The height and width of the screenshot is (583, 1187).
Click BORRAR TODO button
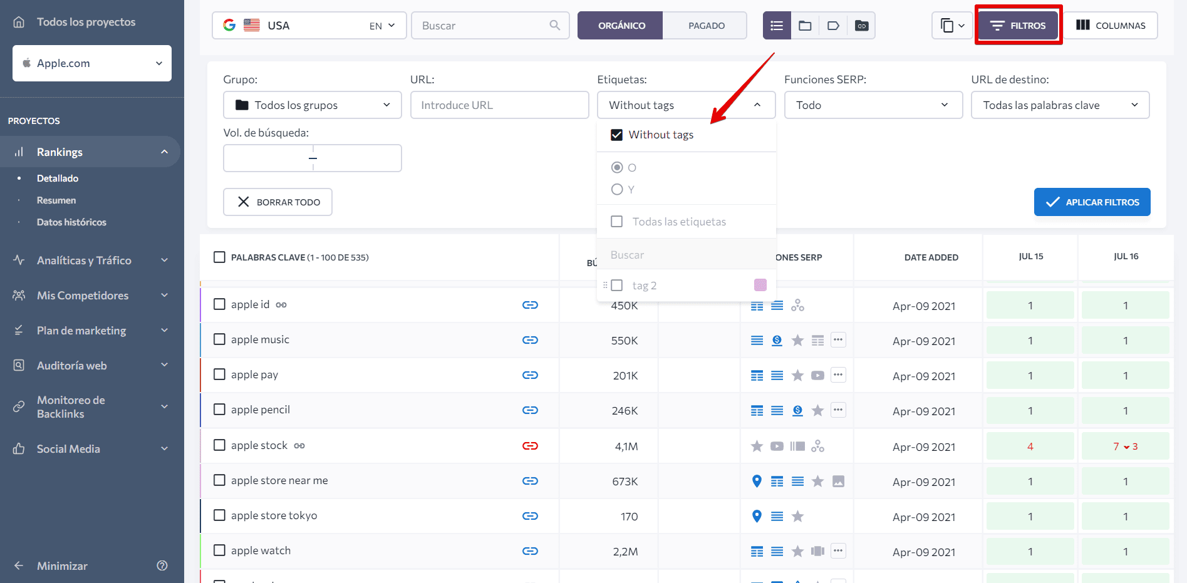[277, 202]
